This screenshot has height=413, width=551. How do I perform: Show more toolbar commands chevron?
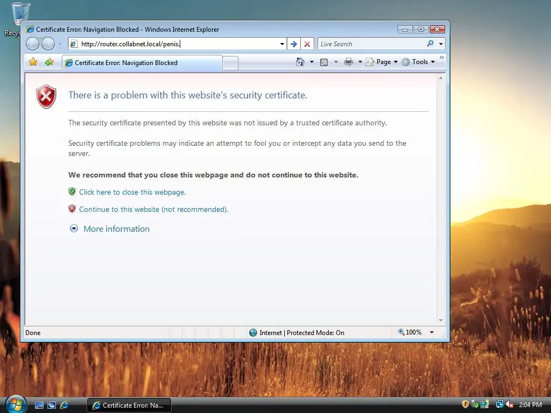click(442, 57)
